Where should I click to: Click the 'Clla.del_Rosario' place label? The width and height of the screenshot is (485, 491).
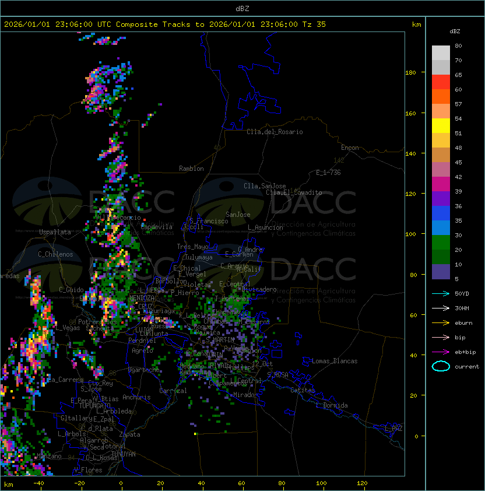[275, 132]
